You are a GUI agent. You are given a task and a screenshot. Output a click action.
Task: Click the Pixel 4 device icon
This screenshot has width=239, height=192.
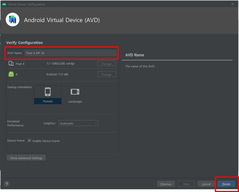point(11,63)
